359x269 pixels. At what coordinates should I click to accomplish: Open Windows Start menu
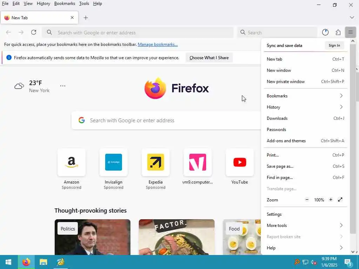(8, 262)
